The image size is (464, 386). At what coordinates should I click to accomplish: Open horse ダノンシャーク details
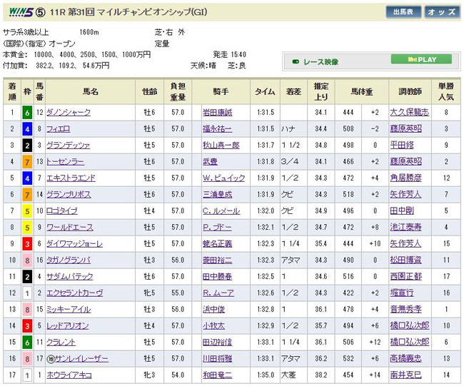[x=66, y=112]
